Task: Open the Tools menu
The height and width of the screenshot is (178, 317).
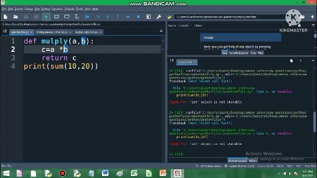Action: (79, 9)
